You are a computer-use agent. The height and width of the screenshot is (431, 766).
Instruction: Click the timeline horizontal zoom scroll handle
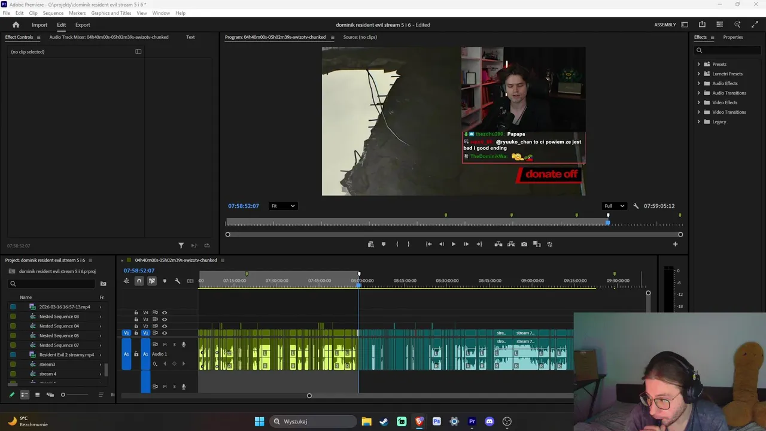[309, 396]
